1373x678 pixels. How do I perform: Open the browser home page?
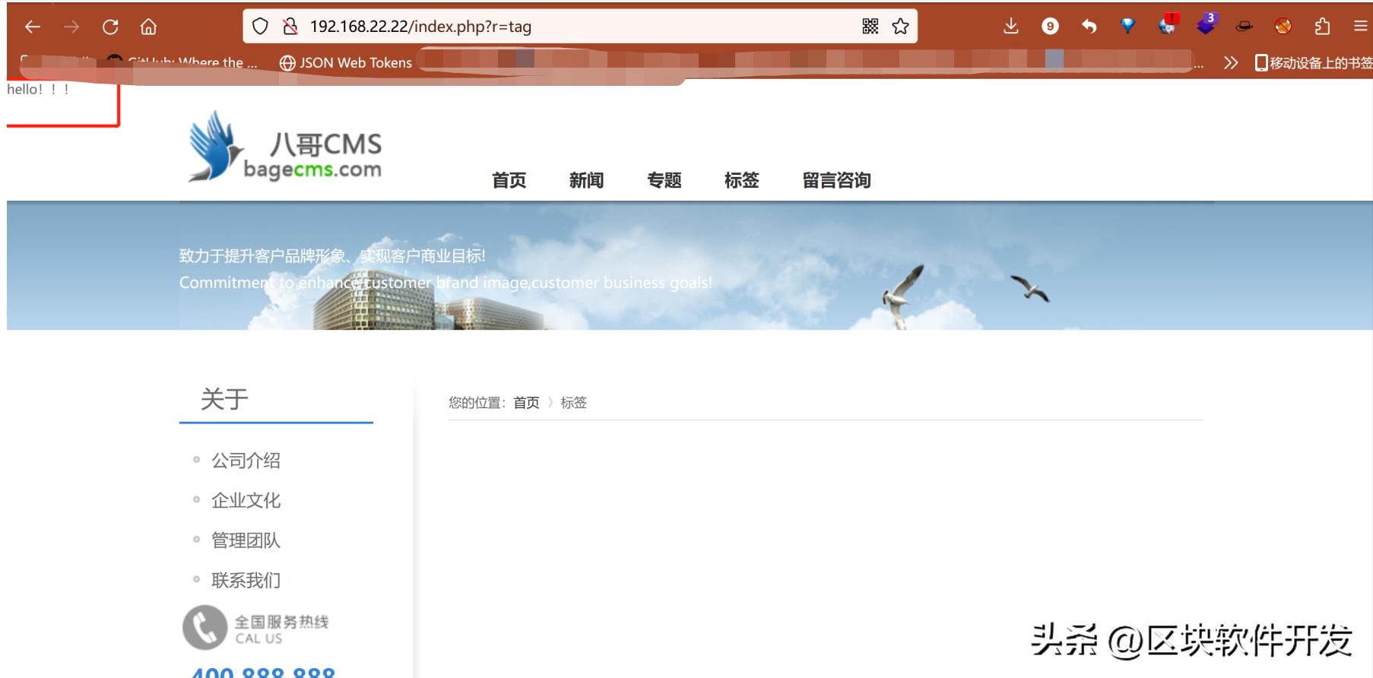pyautogui.click(x=148, y=27)
